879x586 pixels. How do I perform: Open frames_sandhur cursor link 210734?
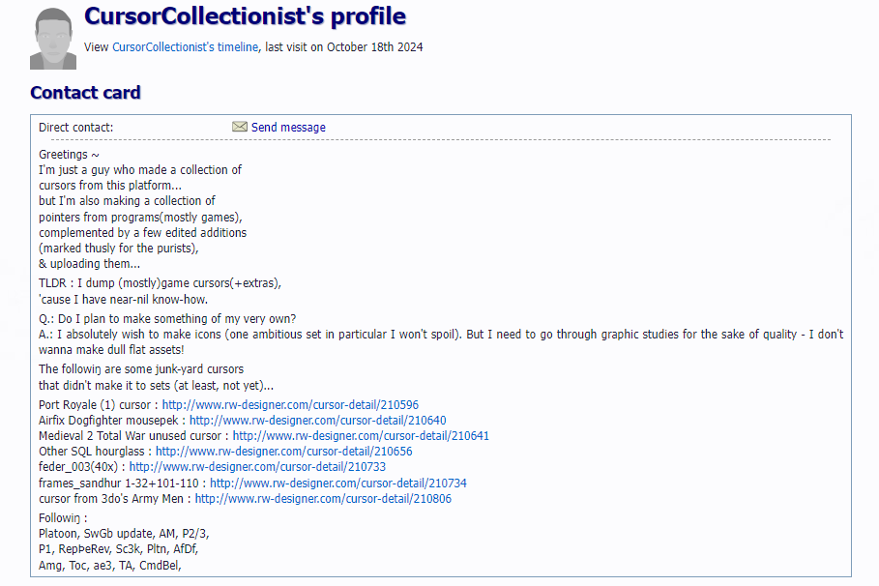click(x=338, y=483)
